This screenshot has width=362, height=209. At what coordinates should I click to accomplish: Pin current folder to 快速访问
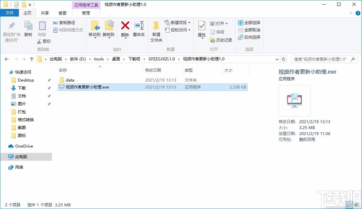[11, 30]
